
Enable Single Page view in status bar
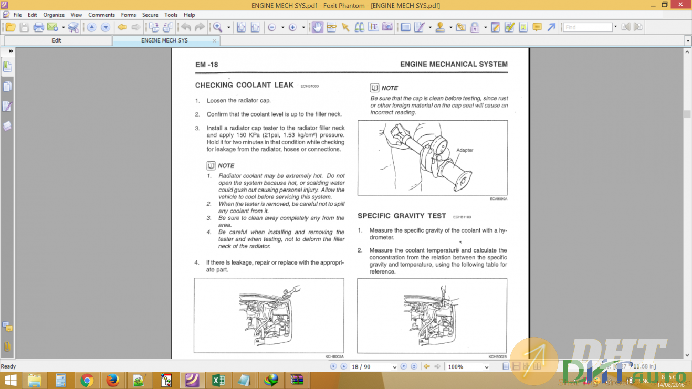506,366
